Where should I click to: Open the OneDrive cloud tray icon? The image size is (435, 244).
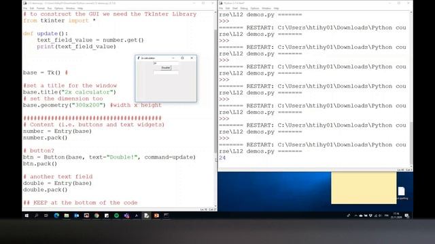(361, 216)
